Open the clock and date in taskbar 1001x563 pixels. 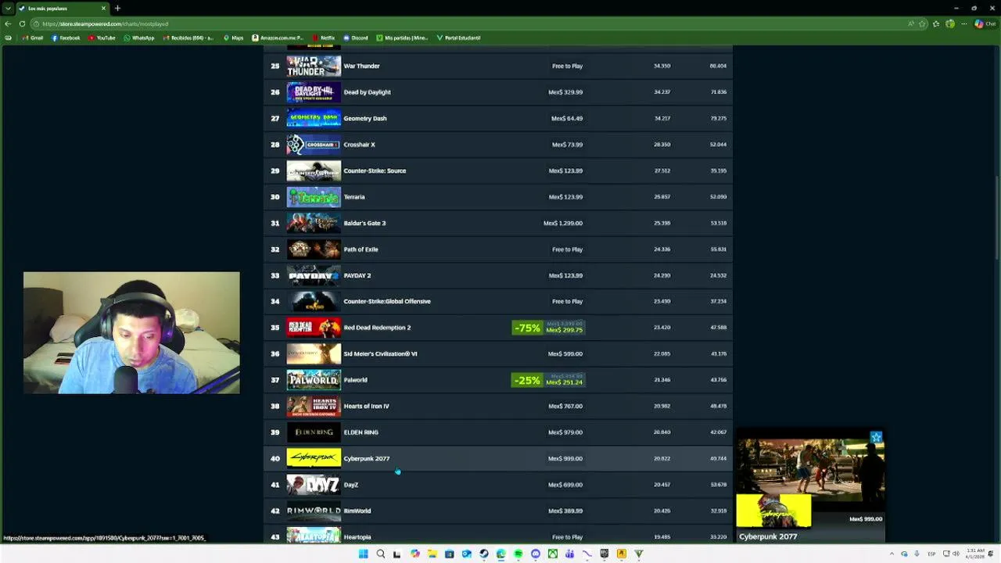[x=975, y=554]
